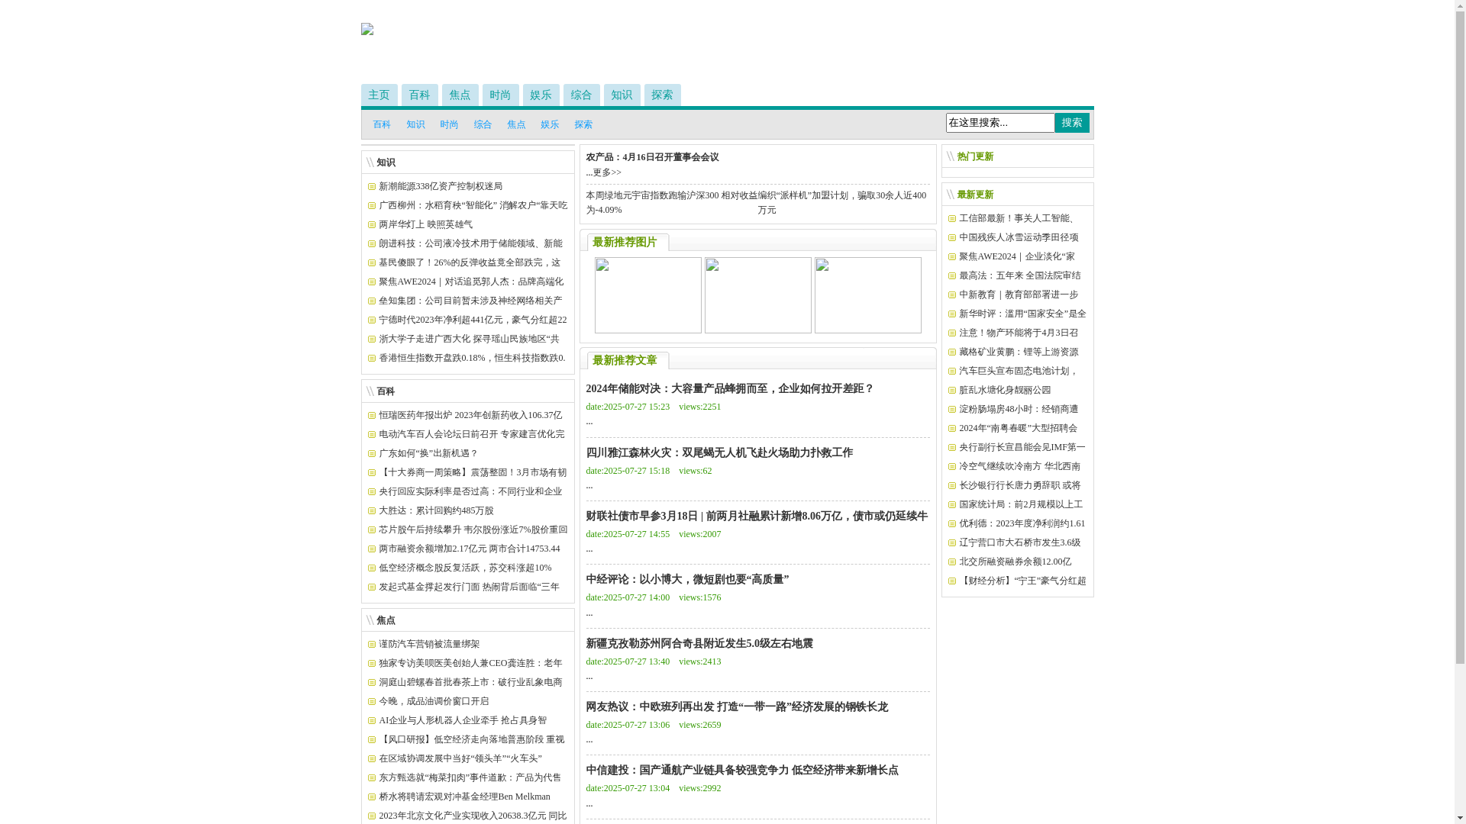The height and width of the screenshot is (824, 1466).
Task: Open 知识 item 两岸华灯上 映照英雄气
Action: [x=425, y=224]
